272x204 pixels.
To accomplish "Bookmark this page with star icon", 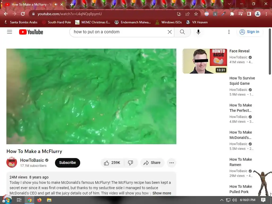I will click(196, 14).
